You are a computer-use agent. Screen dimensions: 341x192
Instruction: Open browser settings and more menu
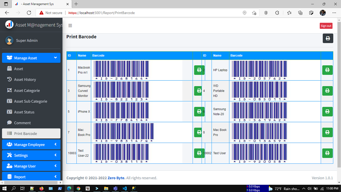[x=334, y=13]
